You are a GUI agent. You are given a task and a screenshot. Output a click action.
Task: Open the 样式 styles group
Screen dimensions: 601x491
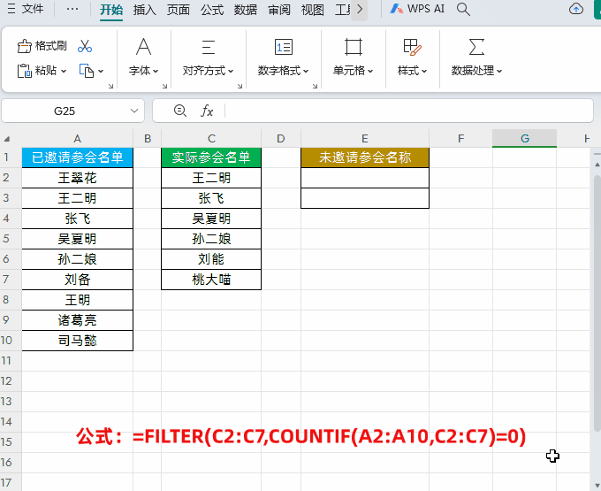[x=413, y=57]
